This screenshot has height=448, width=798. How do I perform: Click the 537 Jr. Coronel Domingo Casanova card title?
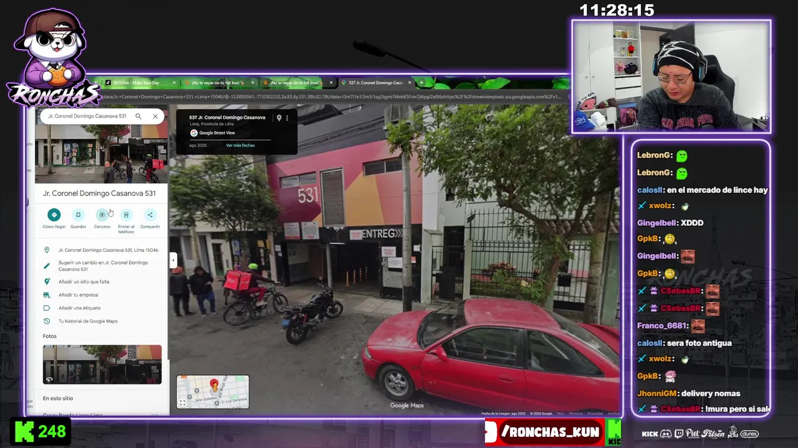[227, 118]
